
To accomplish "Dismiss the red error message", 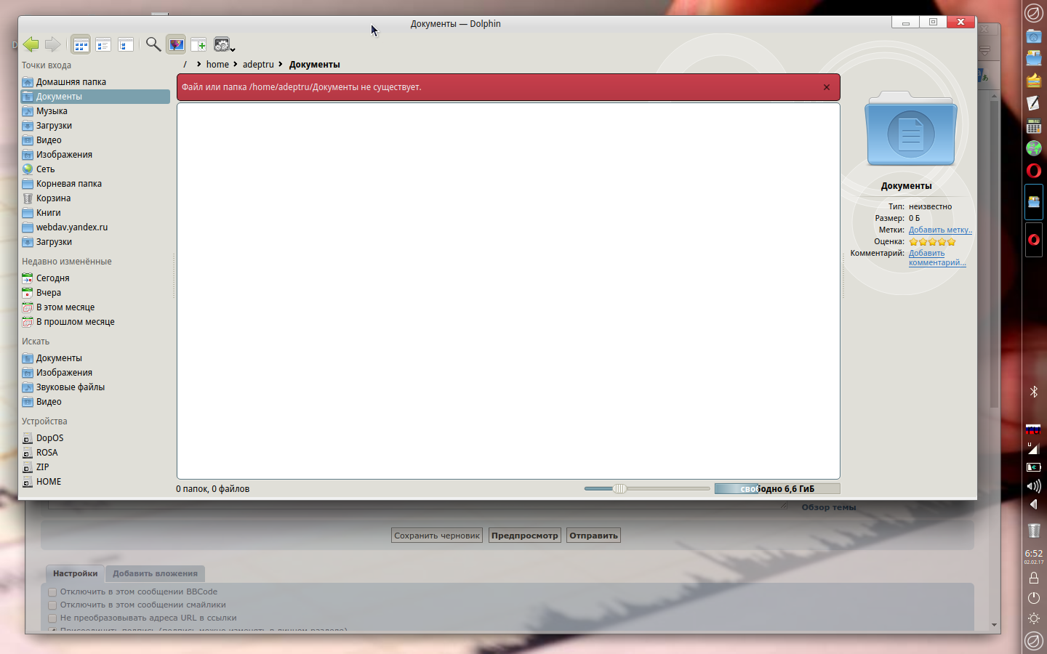I will (827, 87).
